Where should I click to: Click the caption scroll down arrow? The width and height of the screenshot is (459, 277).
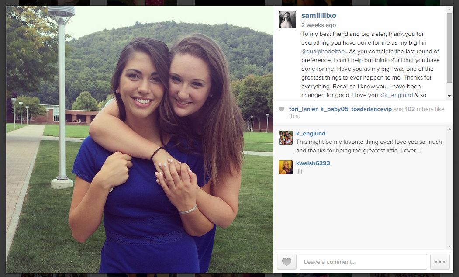[x=449, y=96]
